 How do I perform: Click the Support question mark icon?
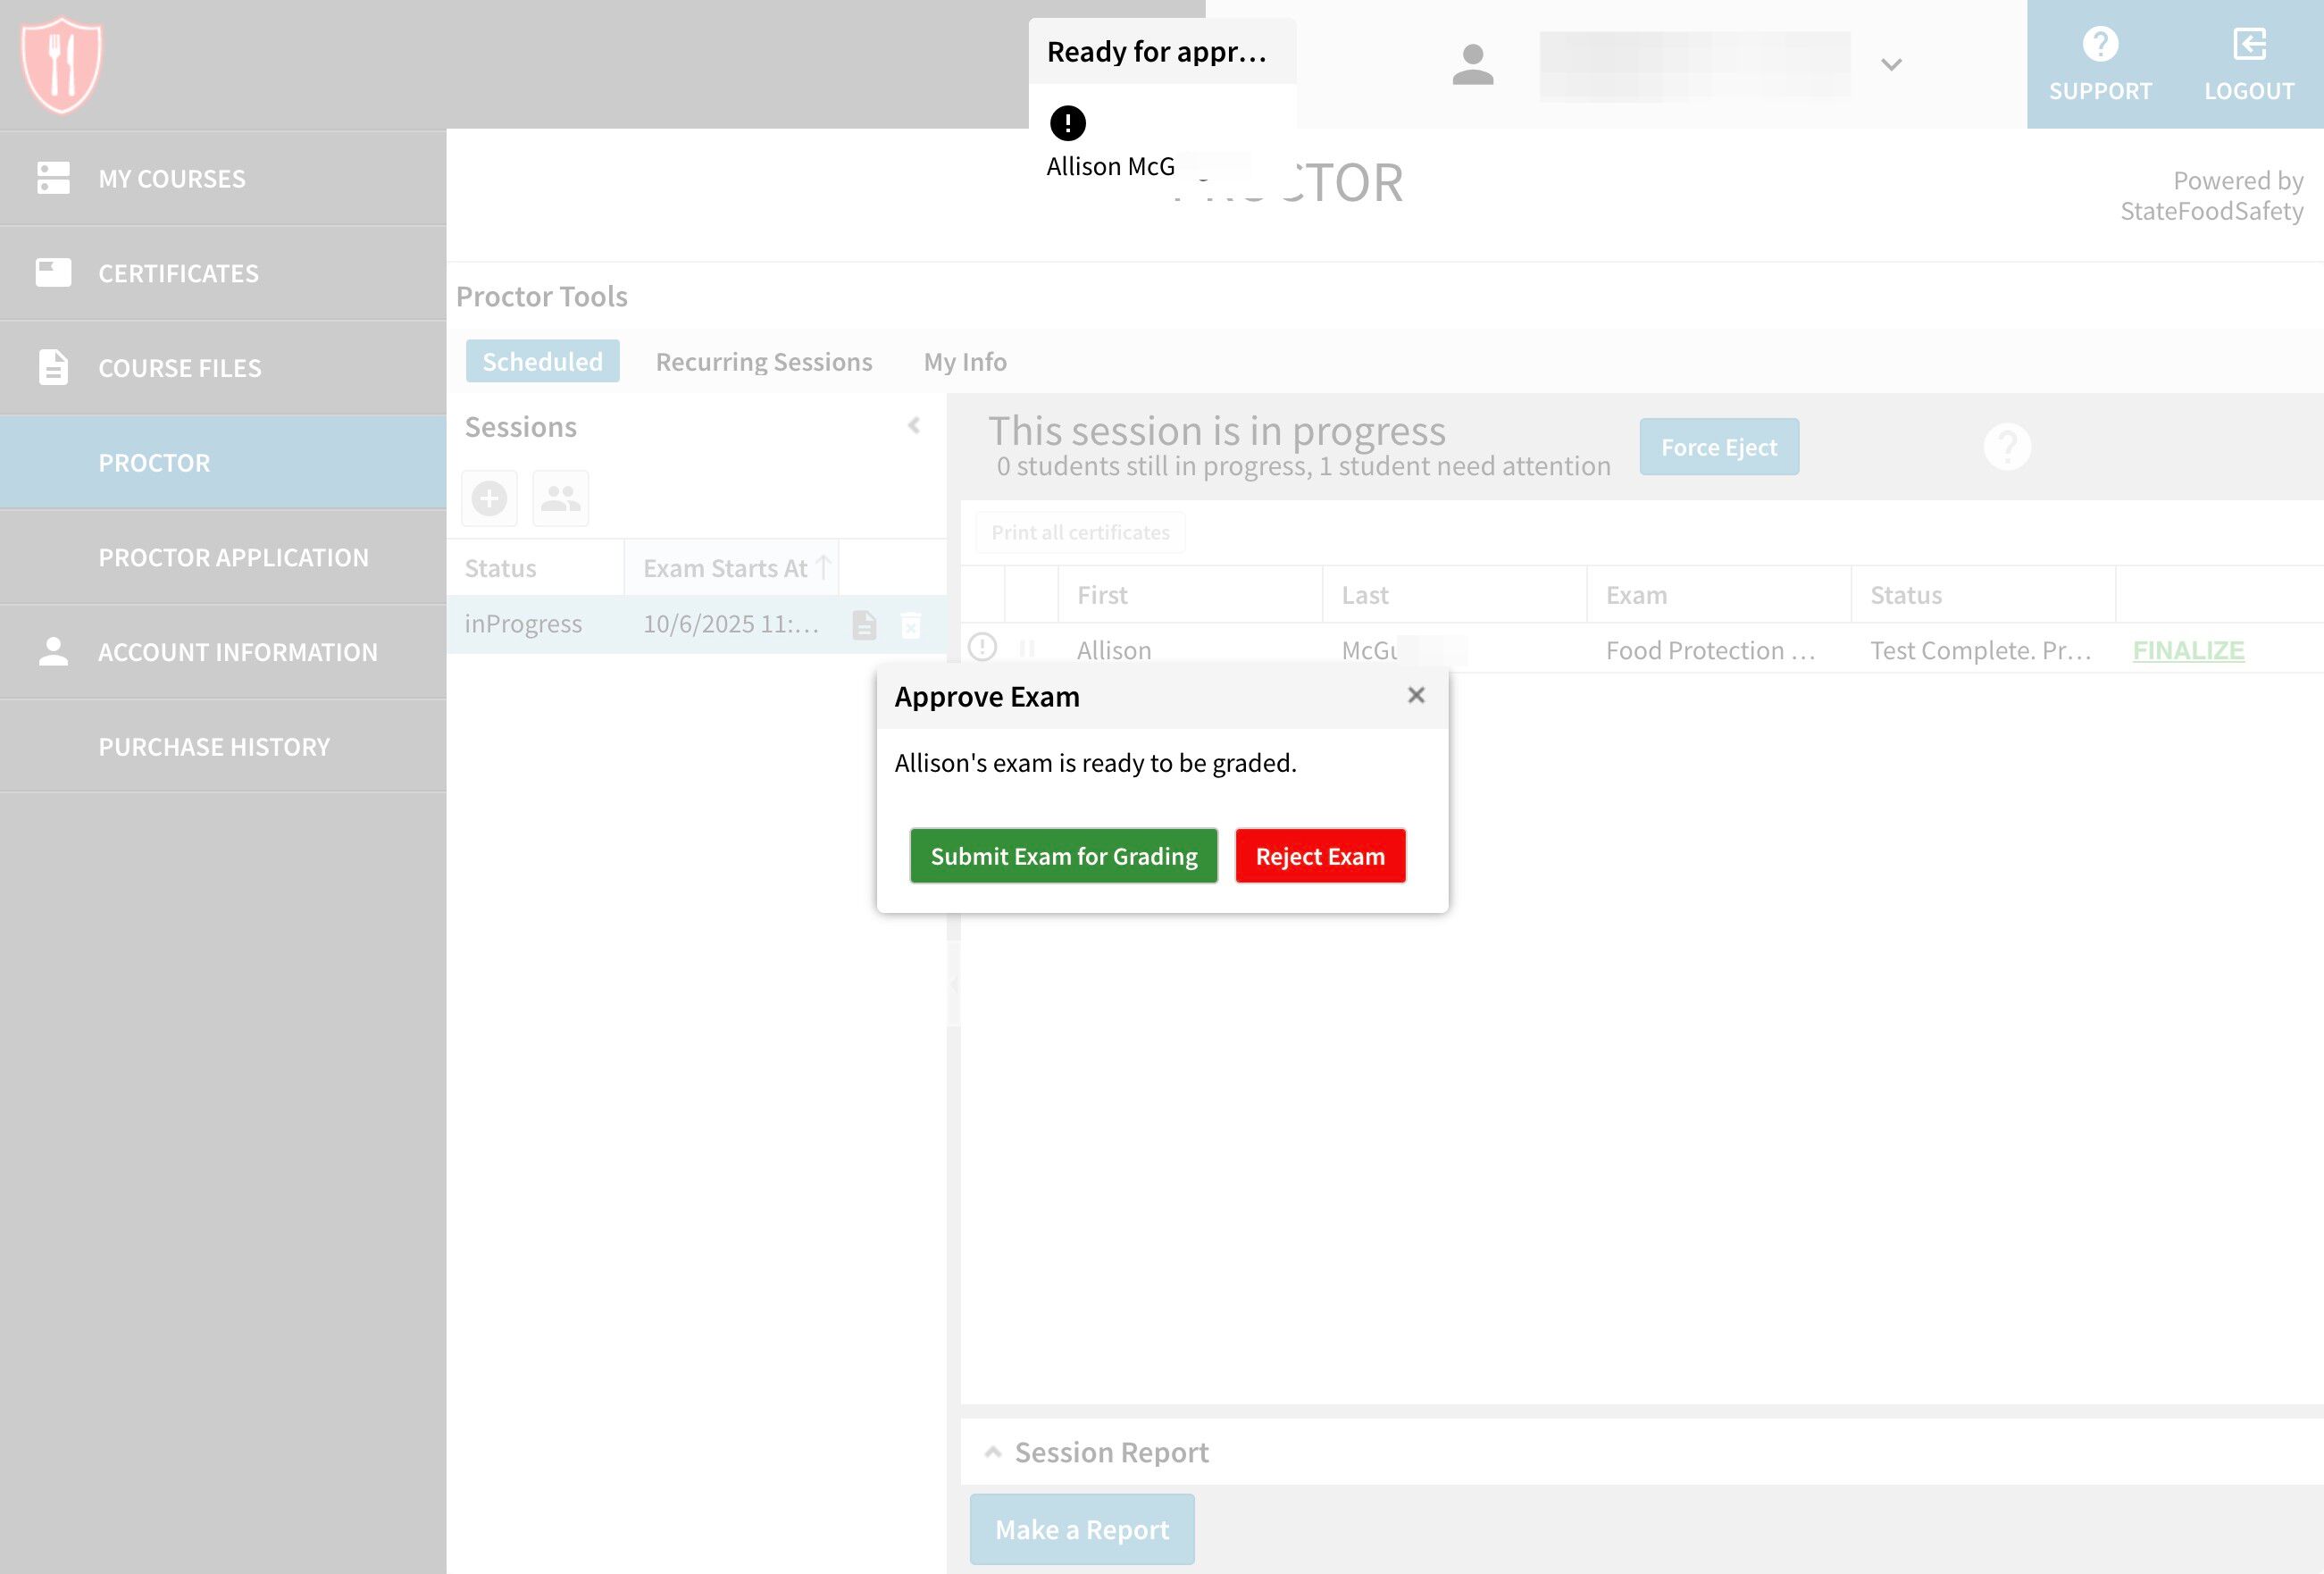(x=2099, y=44)
